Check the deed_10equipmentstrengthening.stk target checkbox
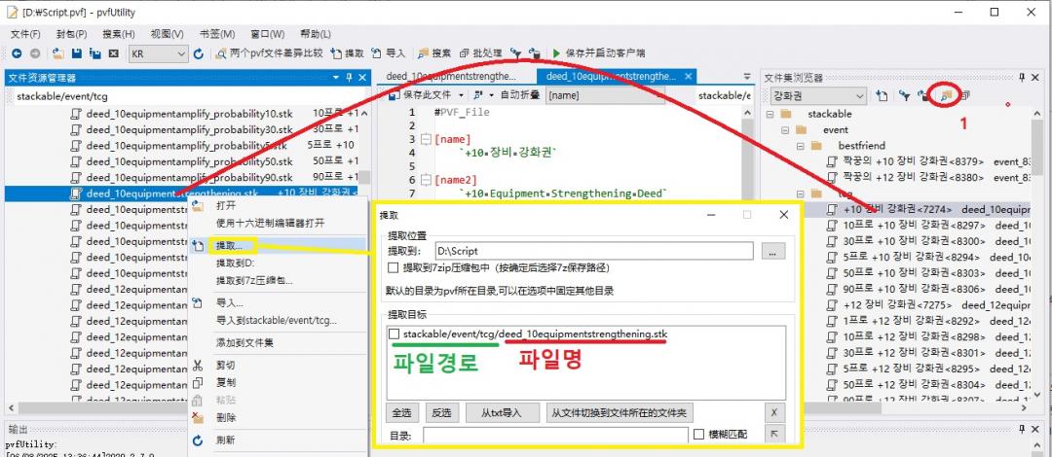 coord(394,334)
